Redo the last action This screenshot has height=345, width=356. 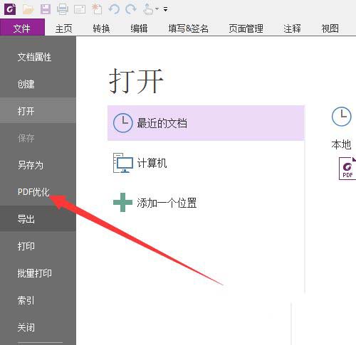[131, 9]
